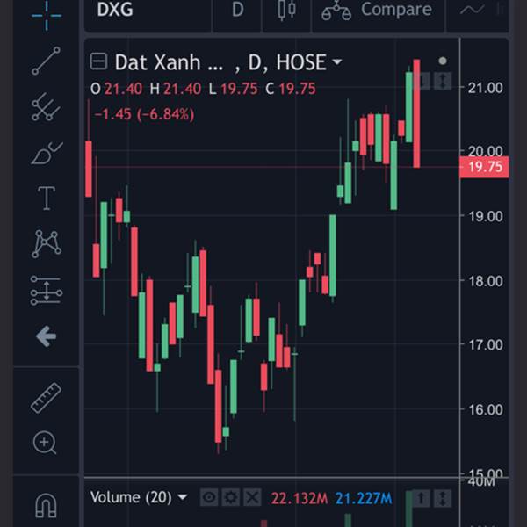The height and width of the screenshot is (527, 527).
Task: Click the 17.00 price axis label
Action: click(x=486, y=345)
